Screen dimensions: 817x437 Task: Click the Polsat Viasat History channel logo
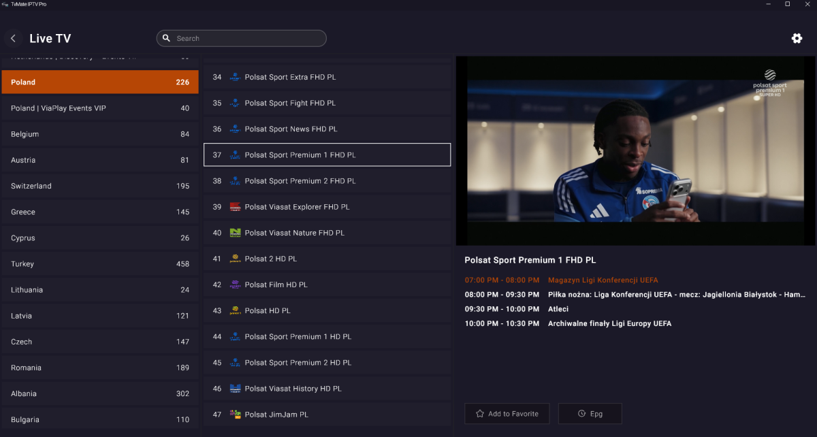point(235,389)
